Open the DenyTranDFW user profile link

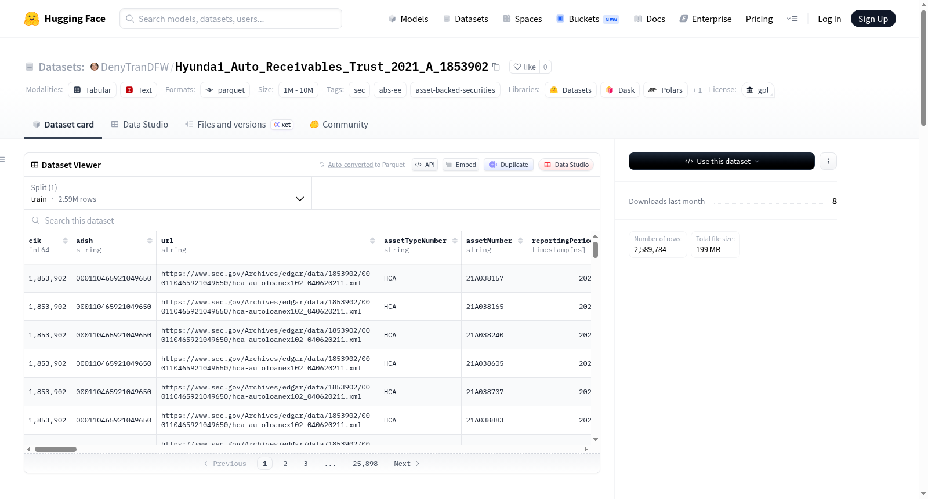click(x=135, y=67)
